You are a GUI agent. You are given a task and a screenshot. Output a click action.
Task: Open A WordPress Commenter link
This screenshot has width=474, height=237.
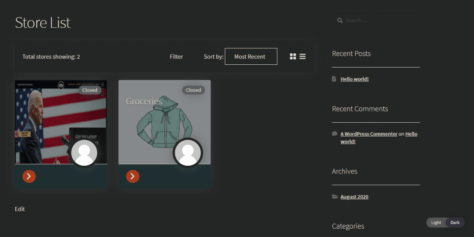tap(369, 134)
